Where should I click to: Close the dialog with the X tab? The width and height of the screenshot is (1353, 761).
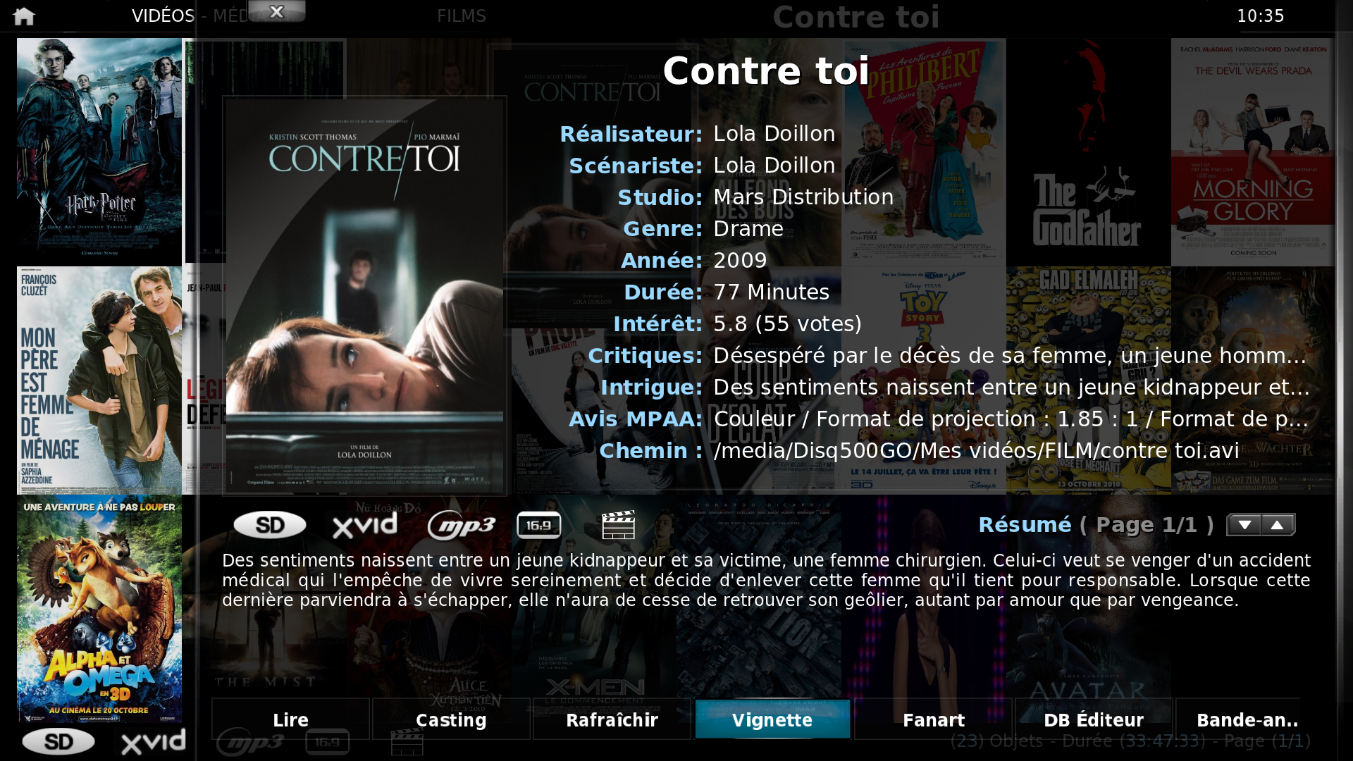(x=277, y=11)
